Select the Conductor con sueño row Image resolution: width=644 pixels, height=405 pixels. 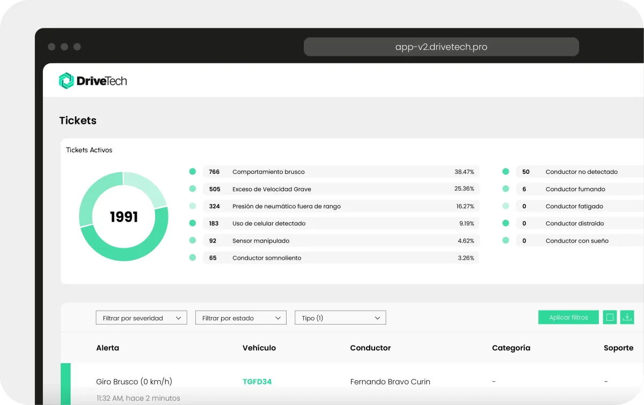tap(580, 241)
